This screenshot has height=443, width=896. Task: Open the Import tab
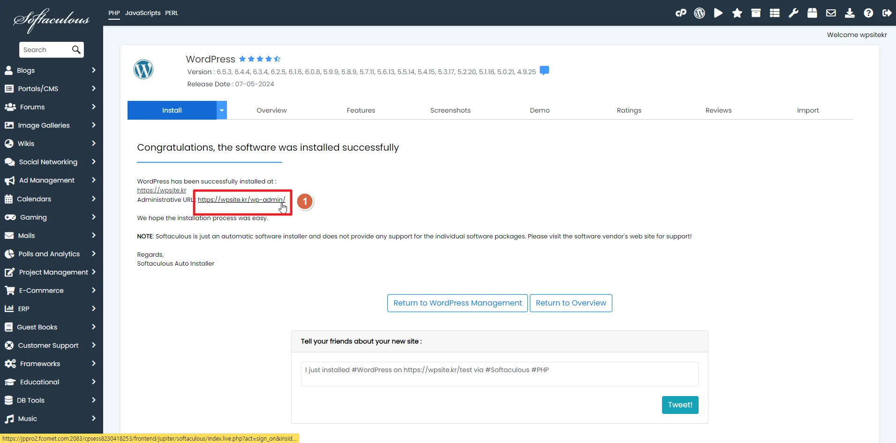point(808,110)
